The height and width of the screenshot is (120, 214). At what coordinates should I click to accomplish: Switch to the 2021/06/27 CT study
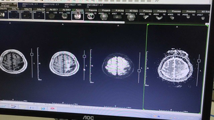tap(95, 6)
